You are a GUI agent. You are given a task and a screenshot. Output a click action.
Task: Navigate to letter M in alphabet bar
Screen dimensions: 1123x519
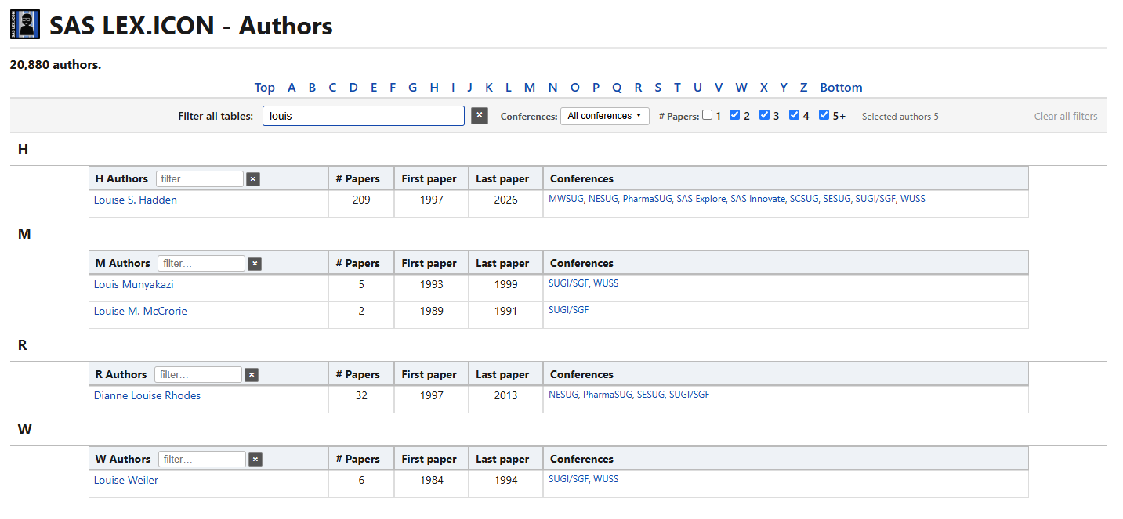click(530, 88)
